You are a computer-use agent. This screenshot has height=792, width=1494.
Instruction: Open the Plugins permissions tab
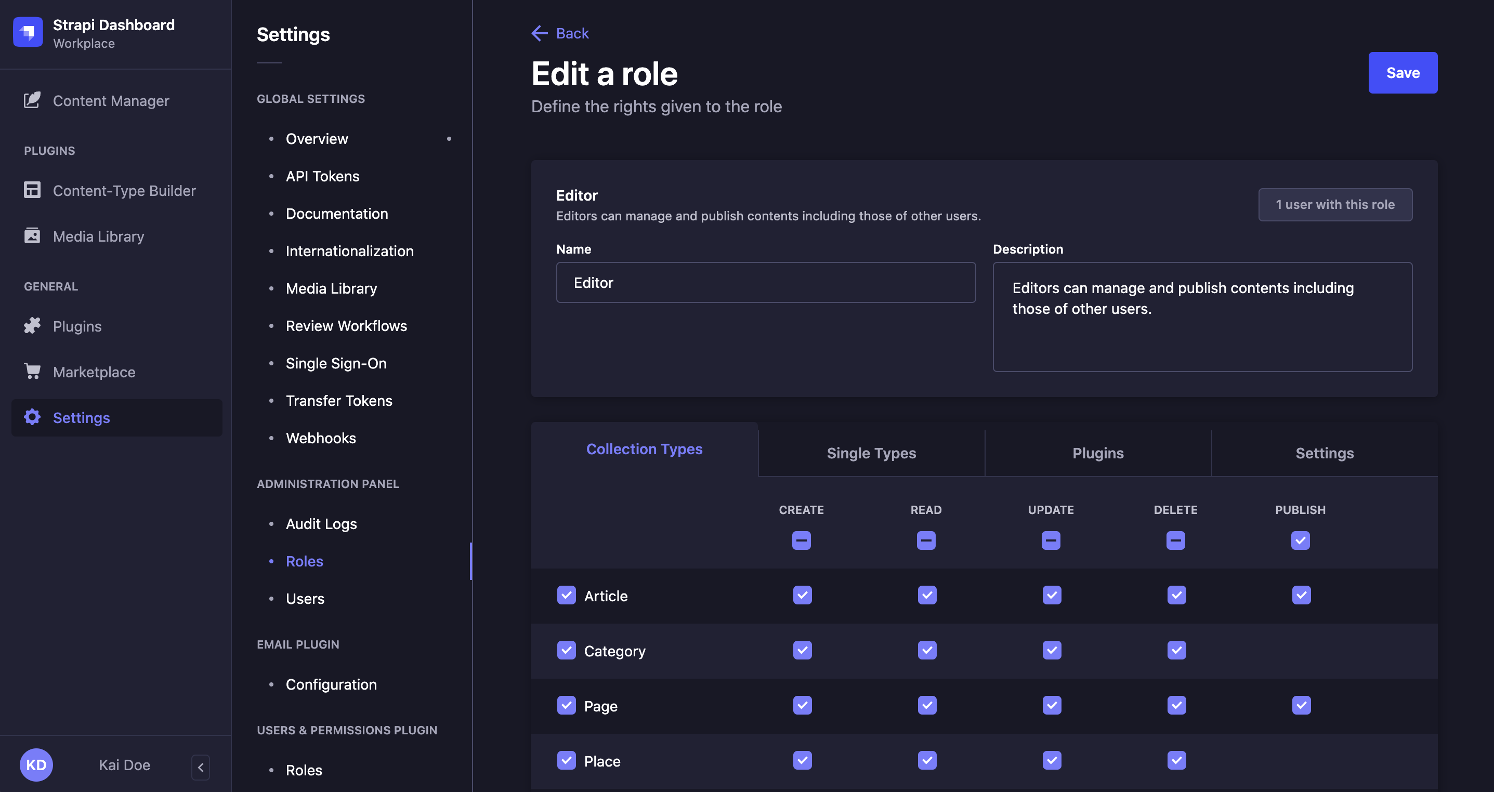pyautogui.click(x=1097, y=453)
